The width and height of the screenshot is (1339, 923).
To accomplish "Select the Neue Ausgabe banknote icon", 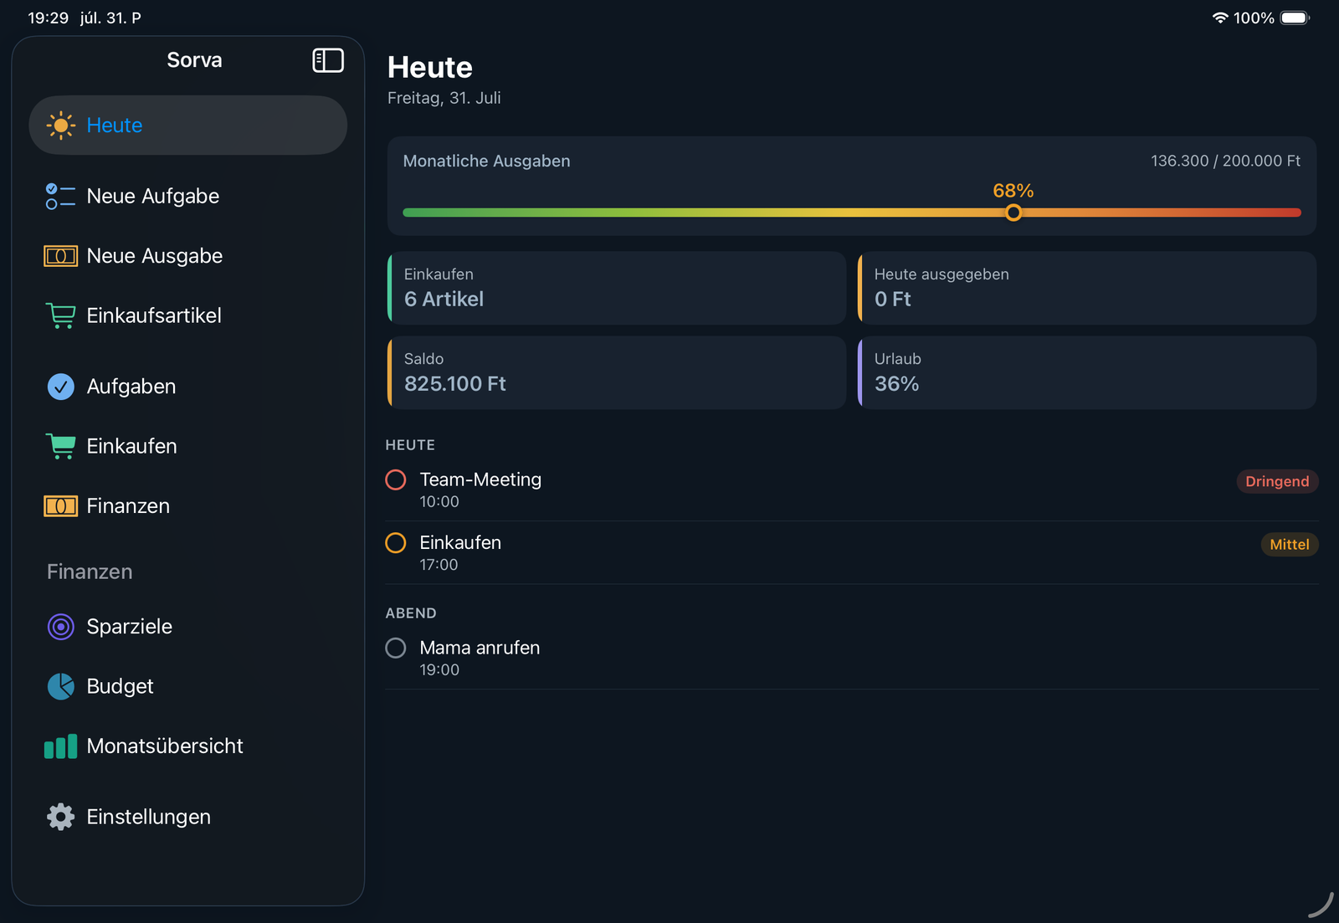I will click(61, 256).
